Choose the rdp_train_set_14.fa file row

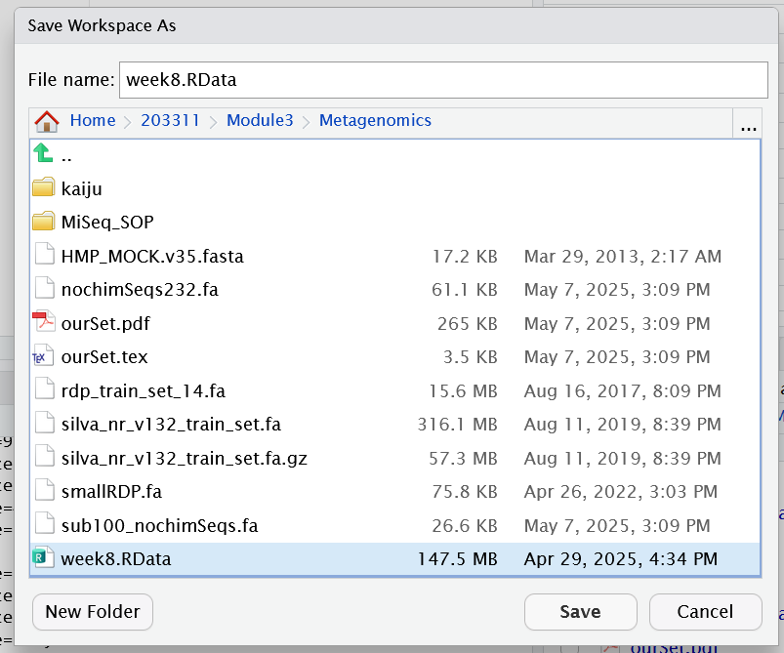[x=395, y=390]
